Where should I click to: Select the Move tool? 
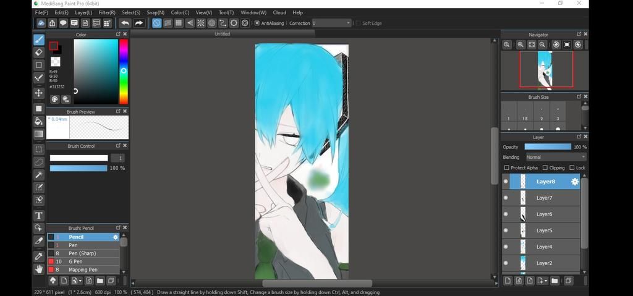click(x=39, y=93)
